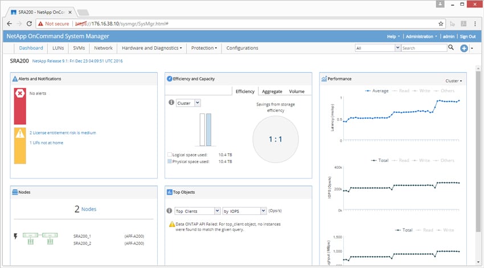Expand the Administration menu
The height and width of the screenshot is (268, 484).
[x=421, y=36]
